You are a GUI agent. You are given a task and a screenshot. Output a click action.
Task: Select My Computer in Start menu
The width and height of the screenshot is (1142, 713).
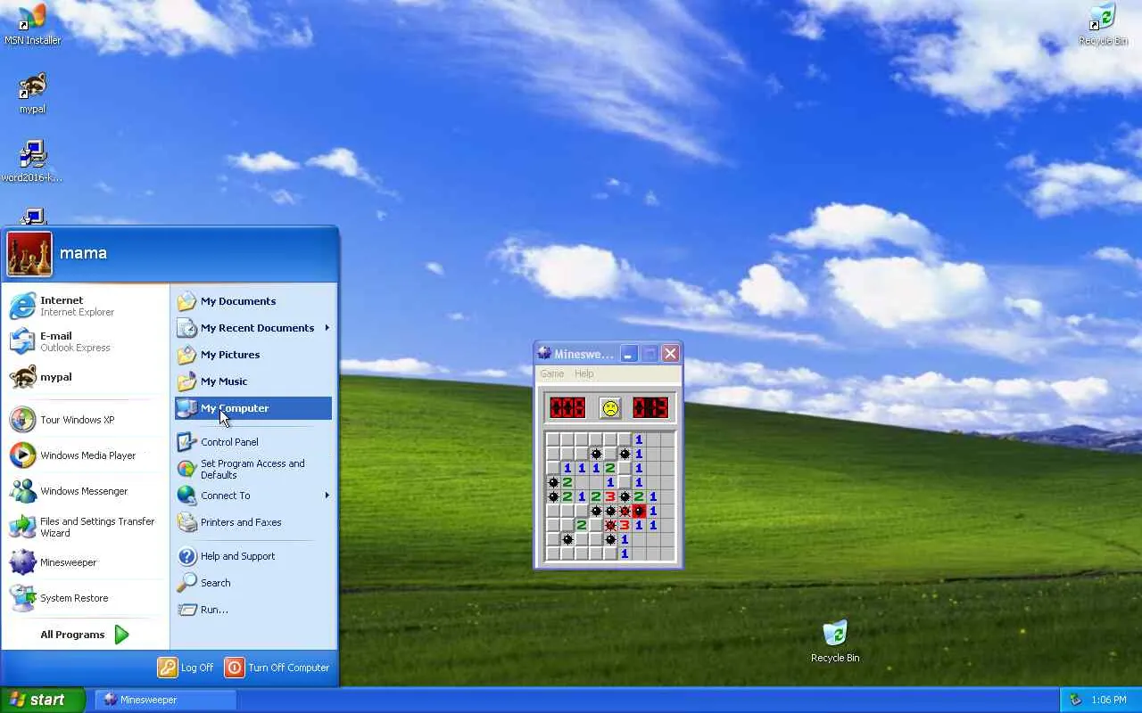253,408
